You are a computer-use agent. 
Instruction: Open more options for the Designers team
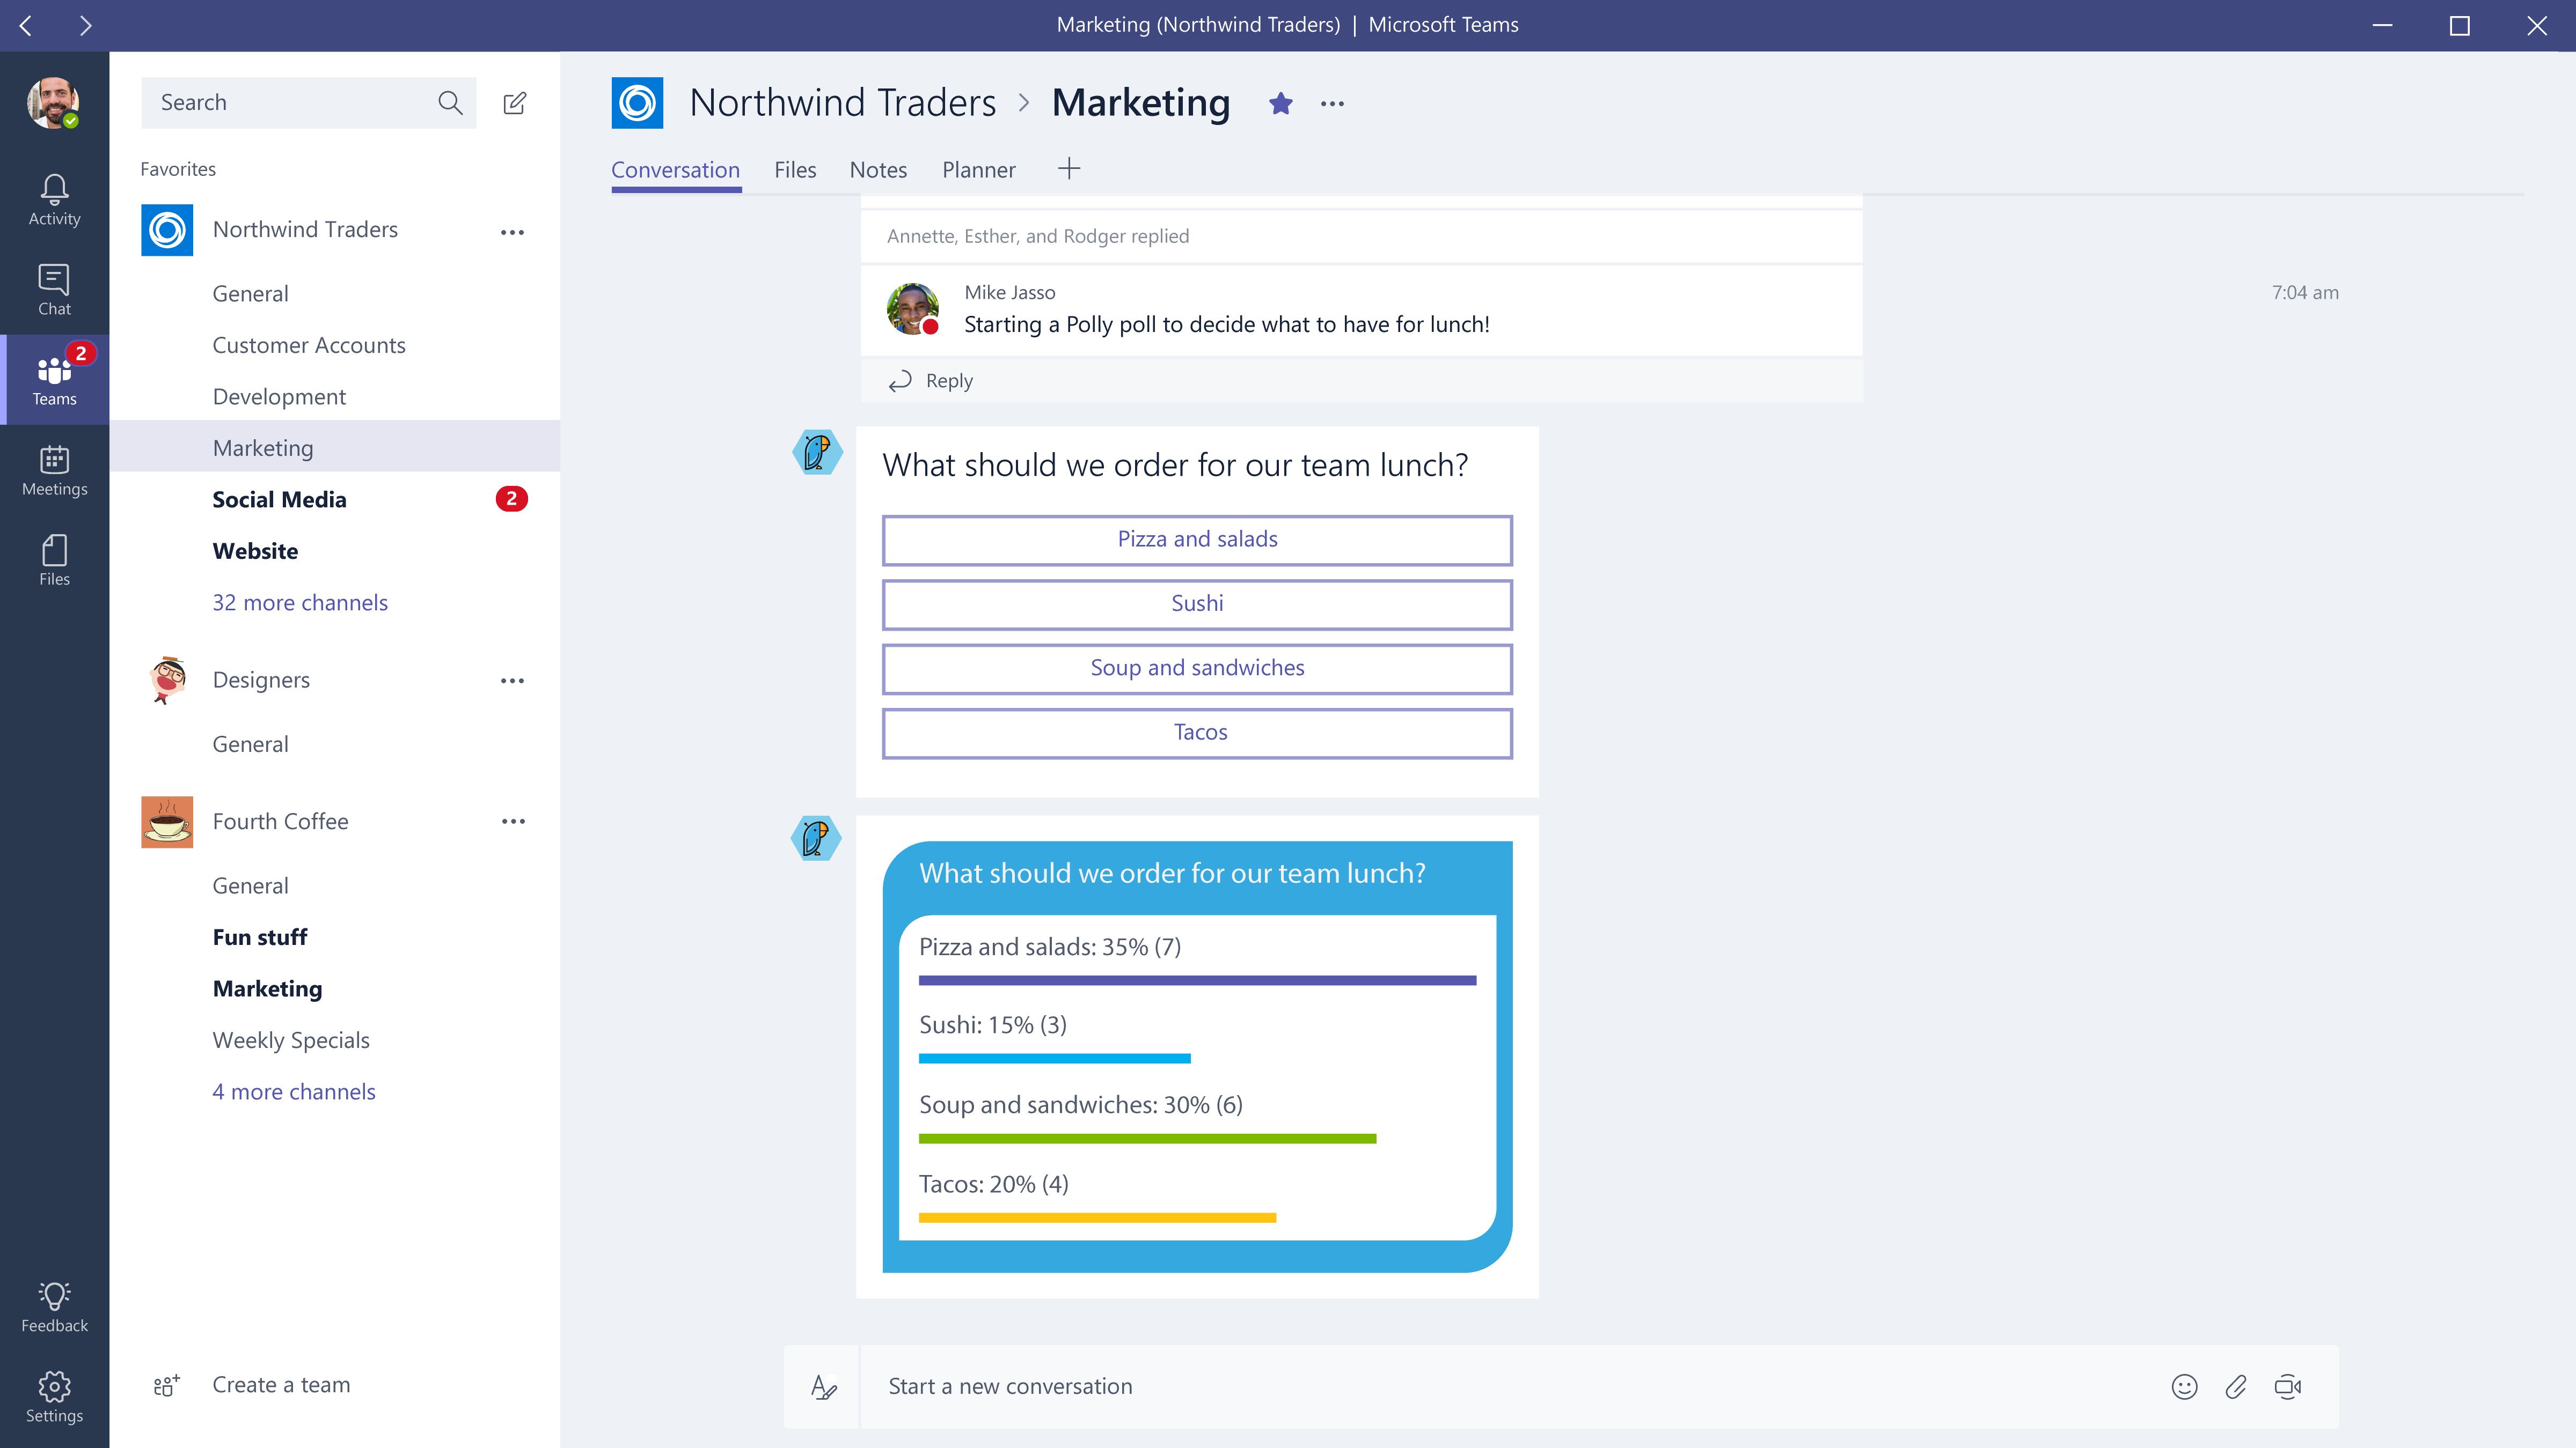click(513, 681)
